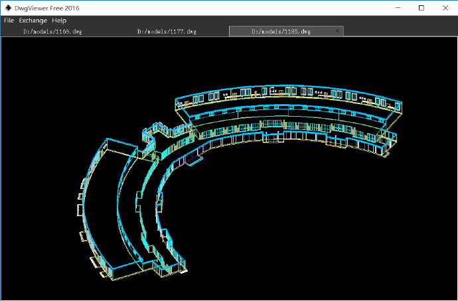
Task: Click the curved building model in viewport
Action: [x=240, y=183]
